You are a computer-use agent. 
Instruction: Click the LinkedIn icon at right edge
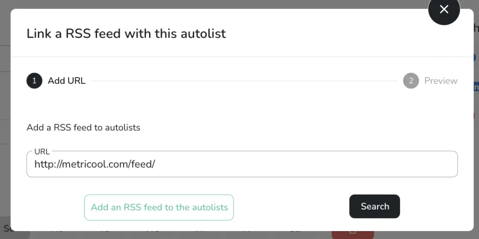coord(476,88)
